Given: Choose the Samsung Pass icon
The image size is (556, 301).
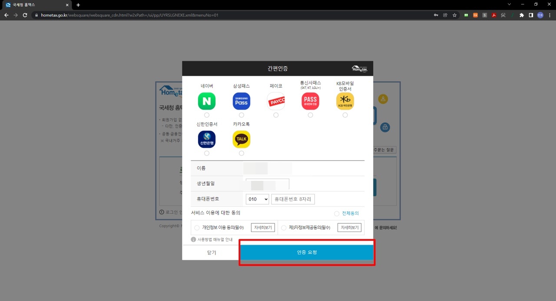Looking at the screenshot, I should click(x=242, y=101).
